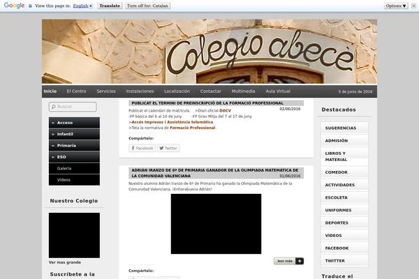The height and width of the screenshot is (279, 419).
Task: Open ESCOLETA in Destacados
Action: click(x=344, y=197)
